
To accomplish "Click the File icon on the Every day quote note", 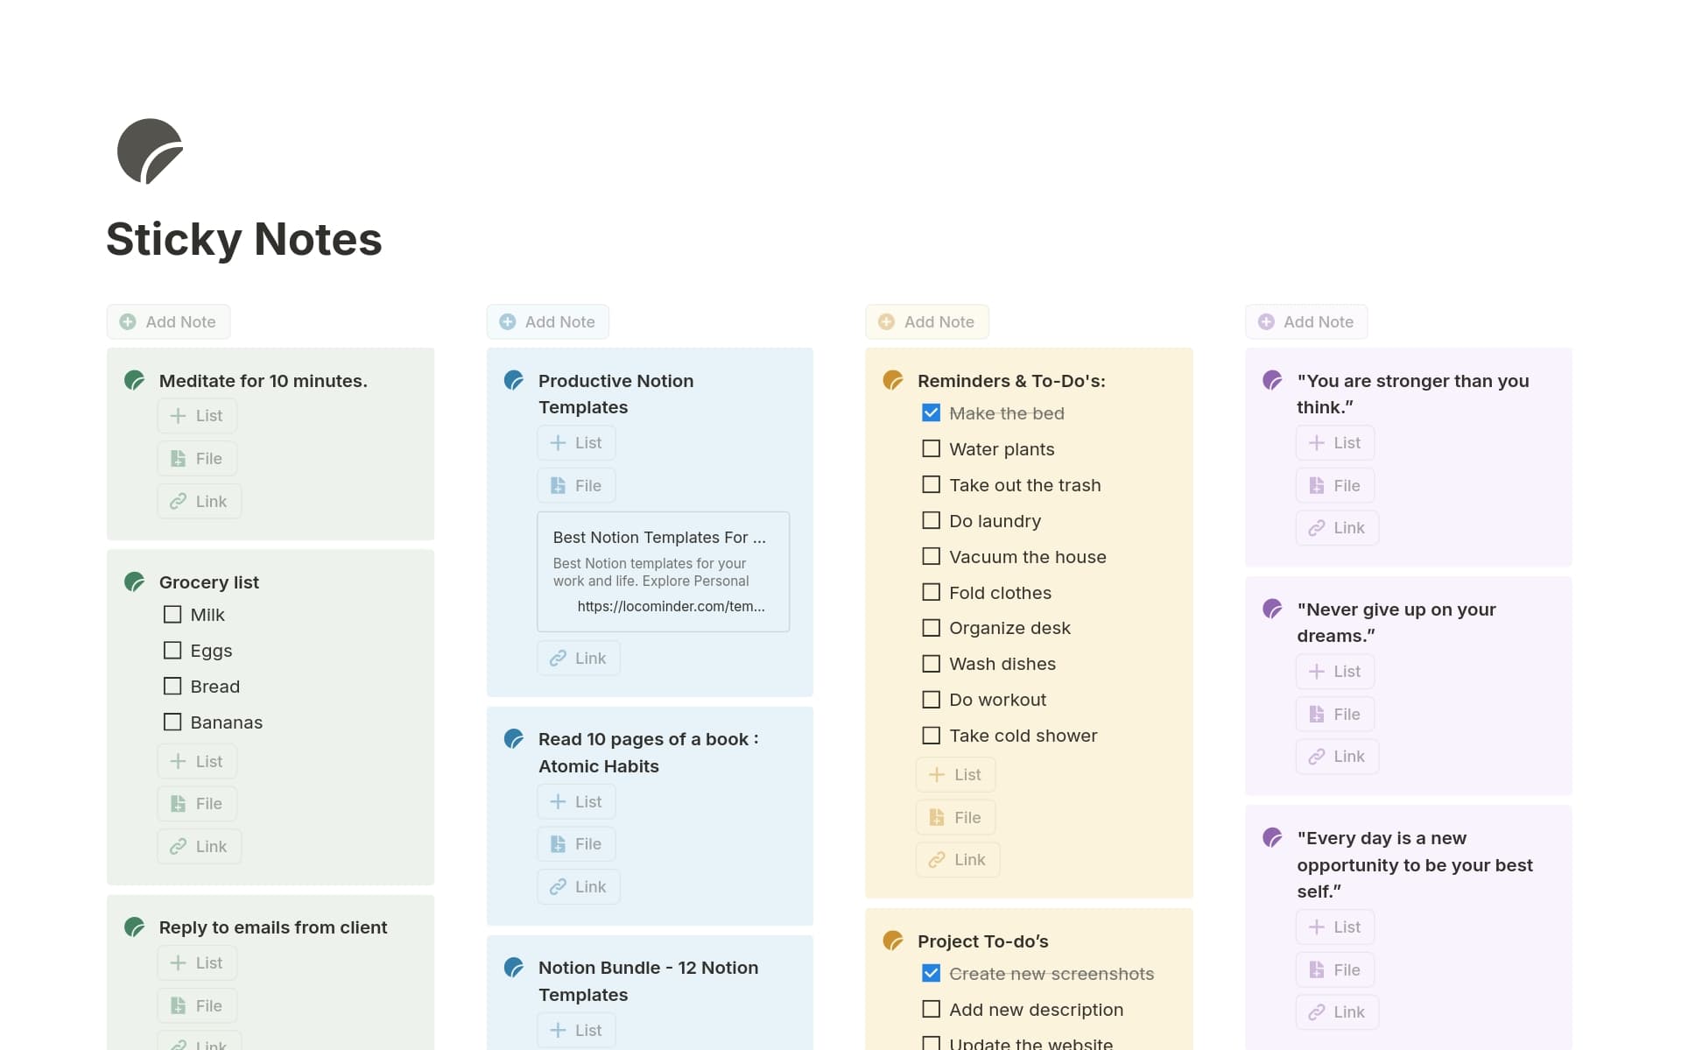I will click(x=1334, y=969).
